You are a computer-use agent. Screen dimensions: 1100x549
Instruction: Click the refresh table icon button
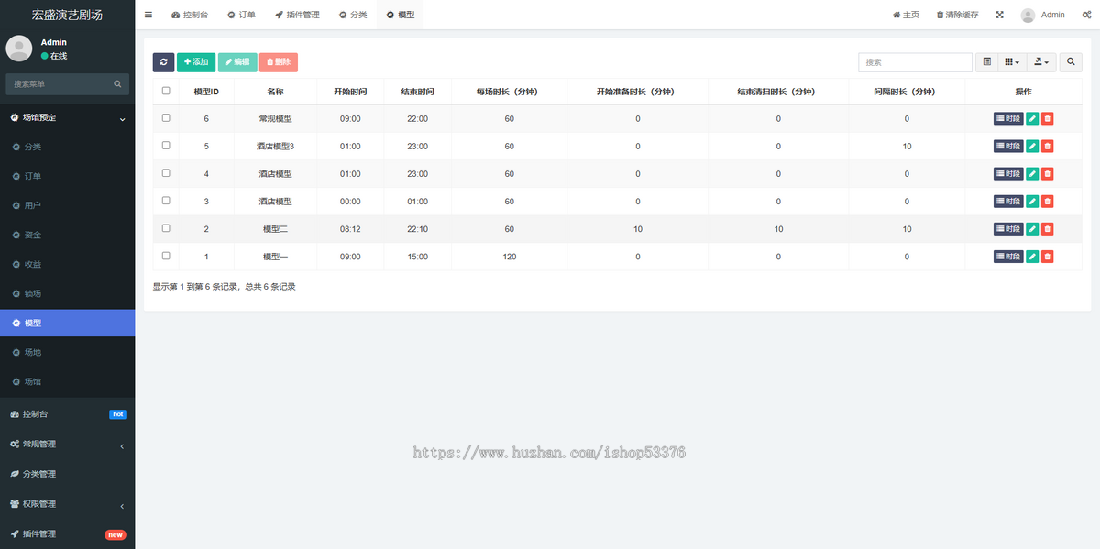163,62
